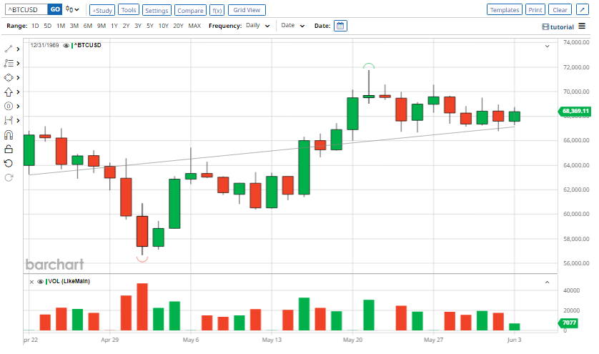Click the 7077 volume value label
599x354 pixels.
569,323
